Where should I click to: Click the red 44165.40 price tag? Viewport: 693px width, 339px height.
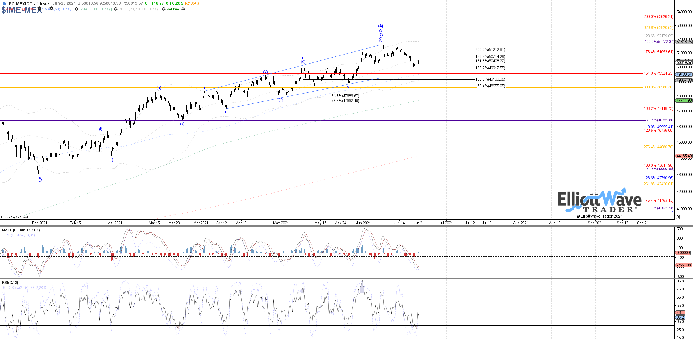pos(684,156)
